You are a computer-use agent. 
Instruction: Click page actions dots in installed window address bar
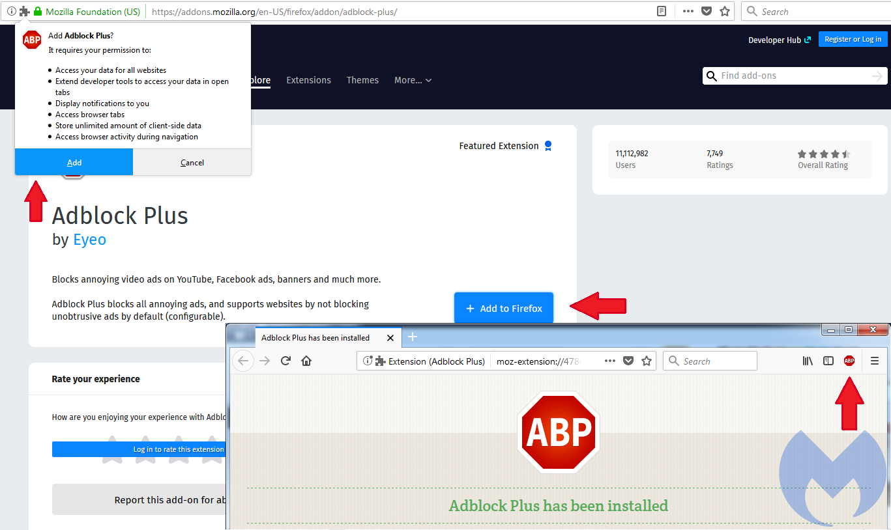[x=610, y=361]
